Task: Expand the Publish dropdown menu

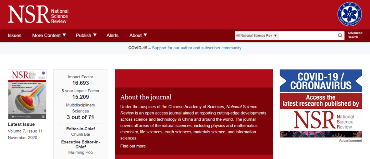Action: point(86,35)
